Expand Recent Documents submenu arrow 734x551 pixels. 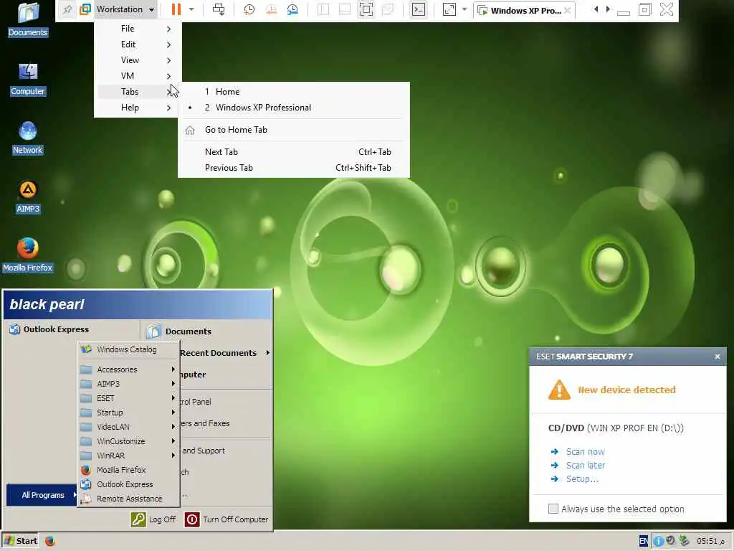click(x=268, y=353)
